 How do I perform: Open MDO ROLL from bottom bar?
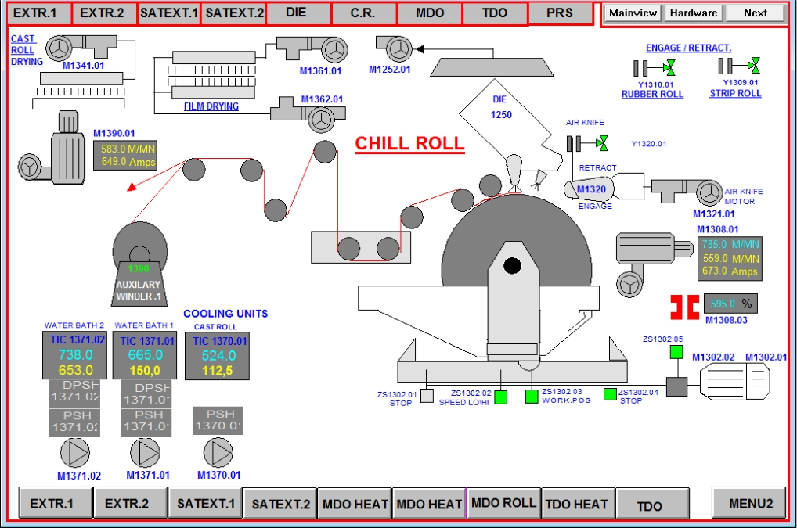coord(503,503)
